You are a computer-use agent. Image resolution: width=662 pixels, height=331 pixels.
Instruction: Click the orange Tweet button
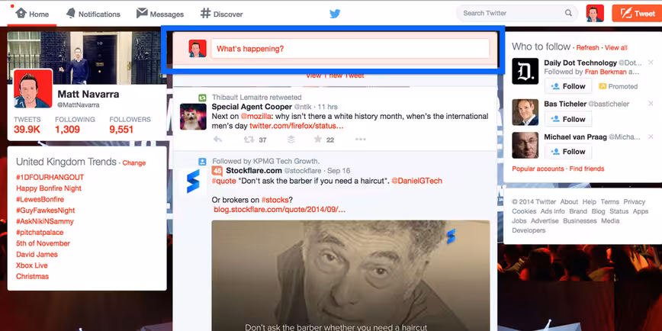pos(638,14)
